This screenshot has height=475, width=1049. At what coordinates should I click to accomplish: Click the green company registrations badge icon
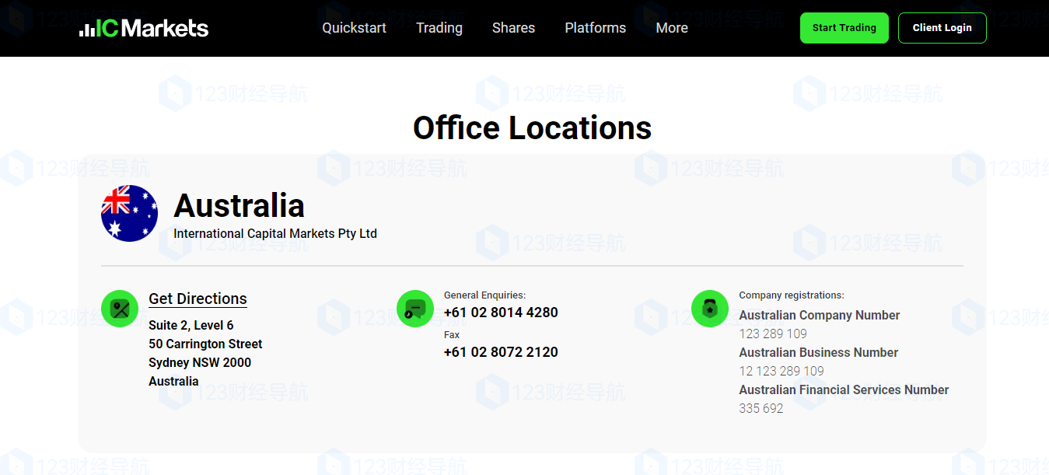point(710,309)
